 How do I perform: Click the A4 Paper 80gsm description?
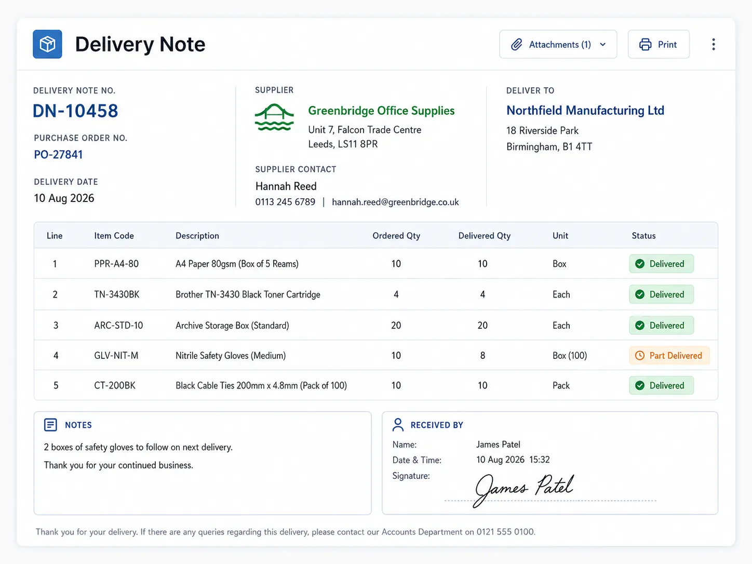point(237,264)
